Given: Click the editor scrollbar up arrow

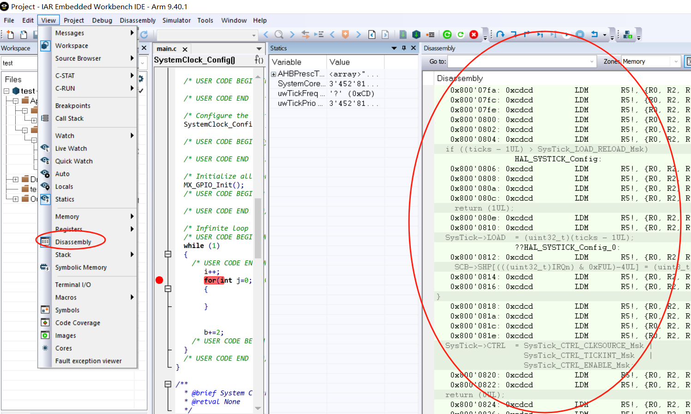Looking at the screenshot, I should click(258, 76).
